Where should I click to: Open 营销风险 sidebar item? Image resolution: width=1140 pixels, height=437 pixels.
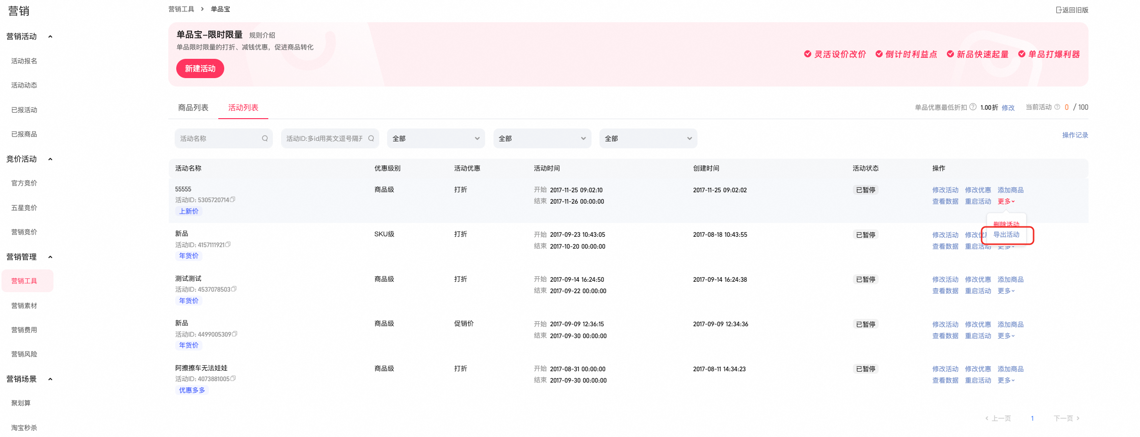coord(24,354)
